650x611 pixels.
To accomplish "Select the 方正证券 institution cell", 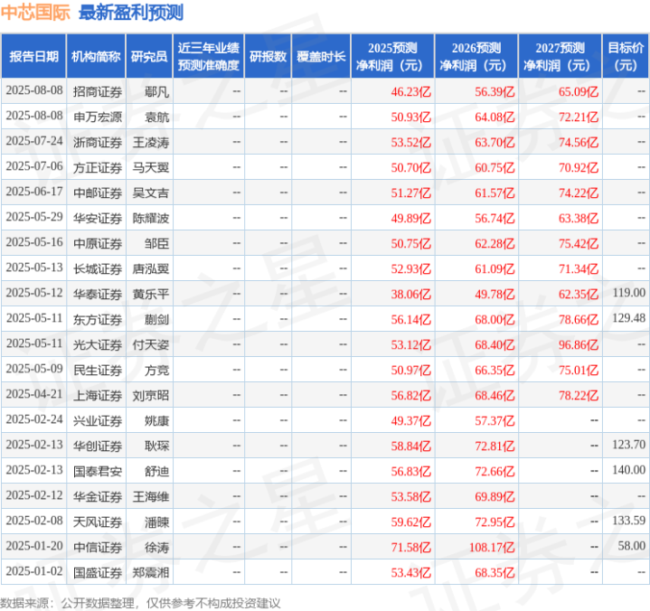I will (x=98, y=167).
